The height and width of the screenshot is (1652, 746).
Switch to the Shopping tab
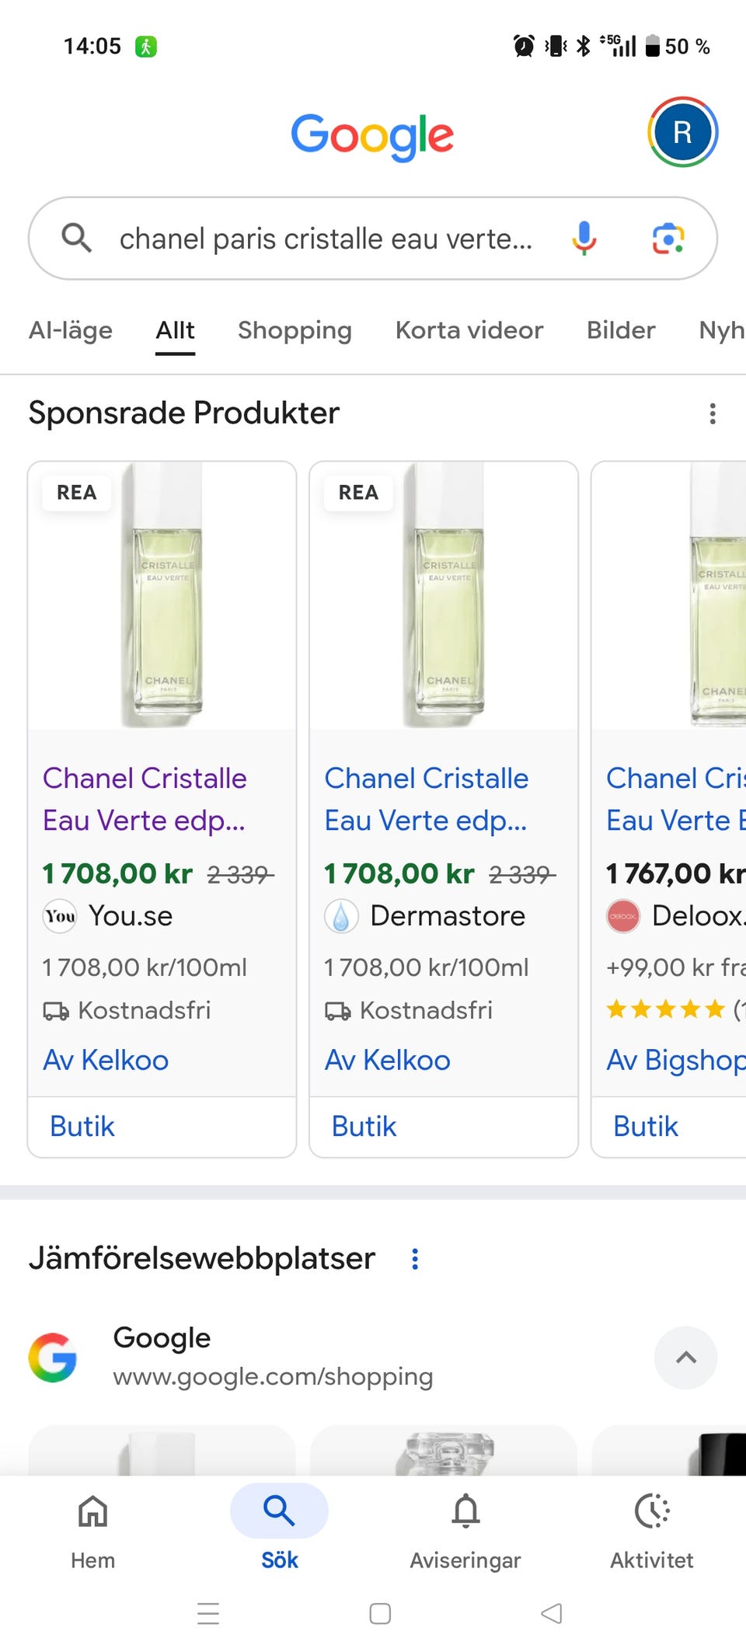[x=295, y=330]
